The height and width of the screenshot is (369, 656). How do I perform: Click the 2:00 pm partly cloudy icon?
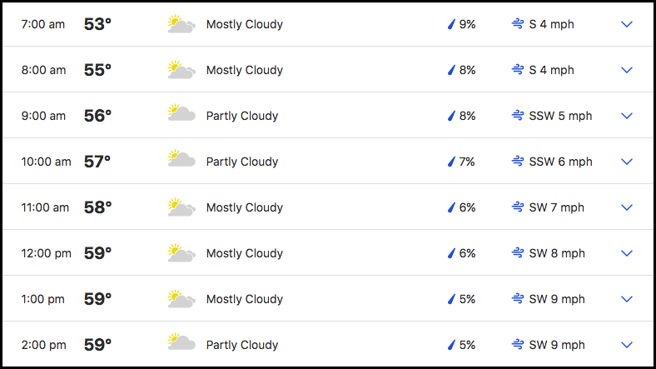pos(181,342)
